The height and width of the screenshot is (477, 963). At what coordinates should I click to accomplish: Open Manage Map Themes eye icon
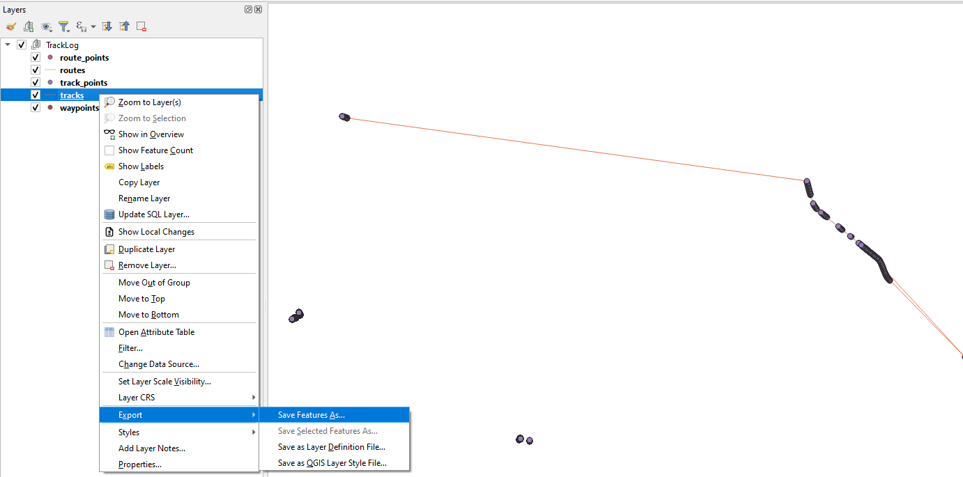(x=47, y=26)
